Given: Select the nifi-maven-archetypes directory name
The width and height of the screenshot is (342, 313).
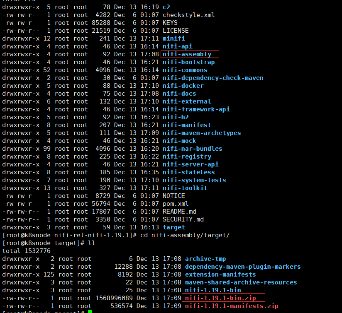Looking at the screenshot, I should (x=202, y=133).
